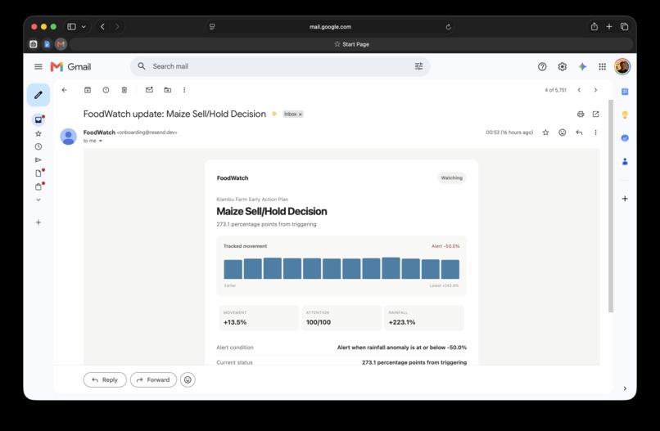660x431 pixels.
Task: Click FoodWatch sender avatar
Action: (68, 137)
